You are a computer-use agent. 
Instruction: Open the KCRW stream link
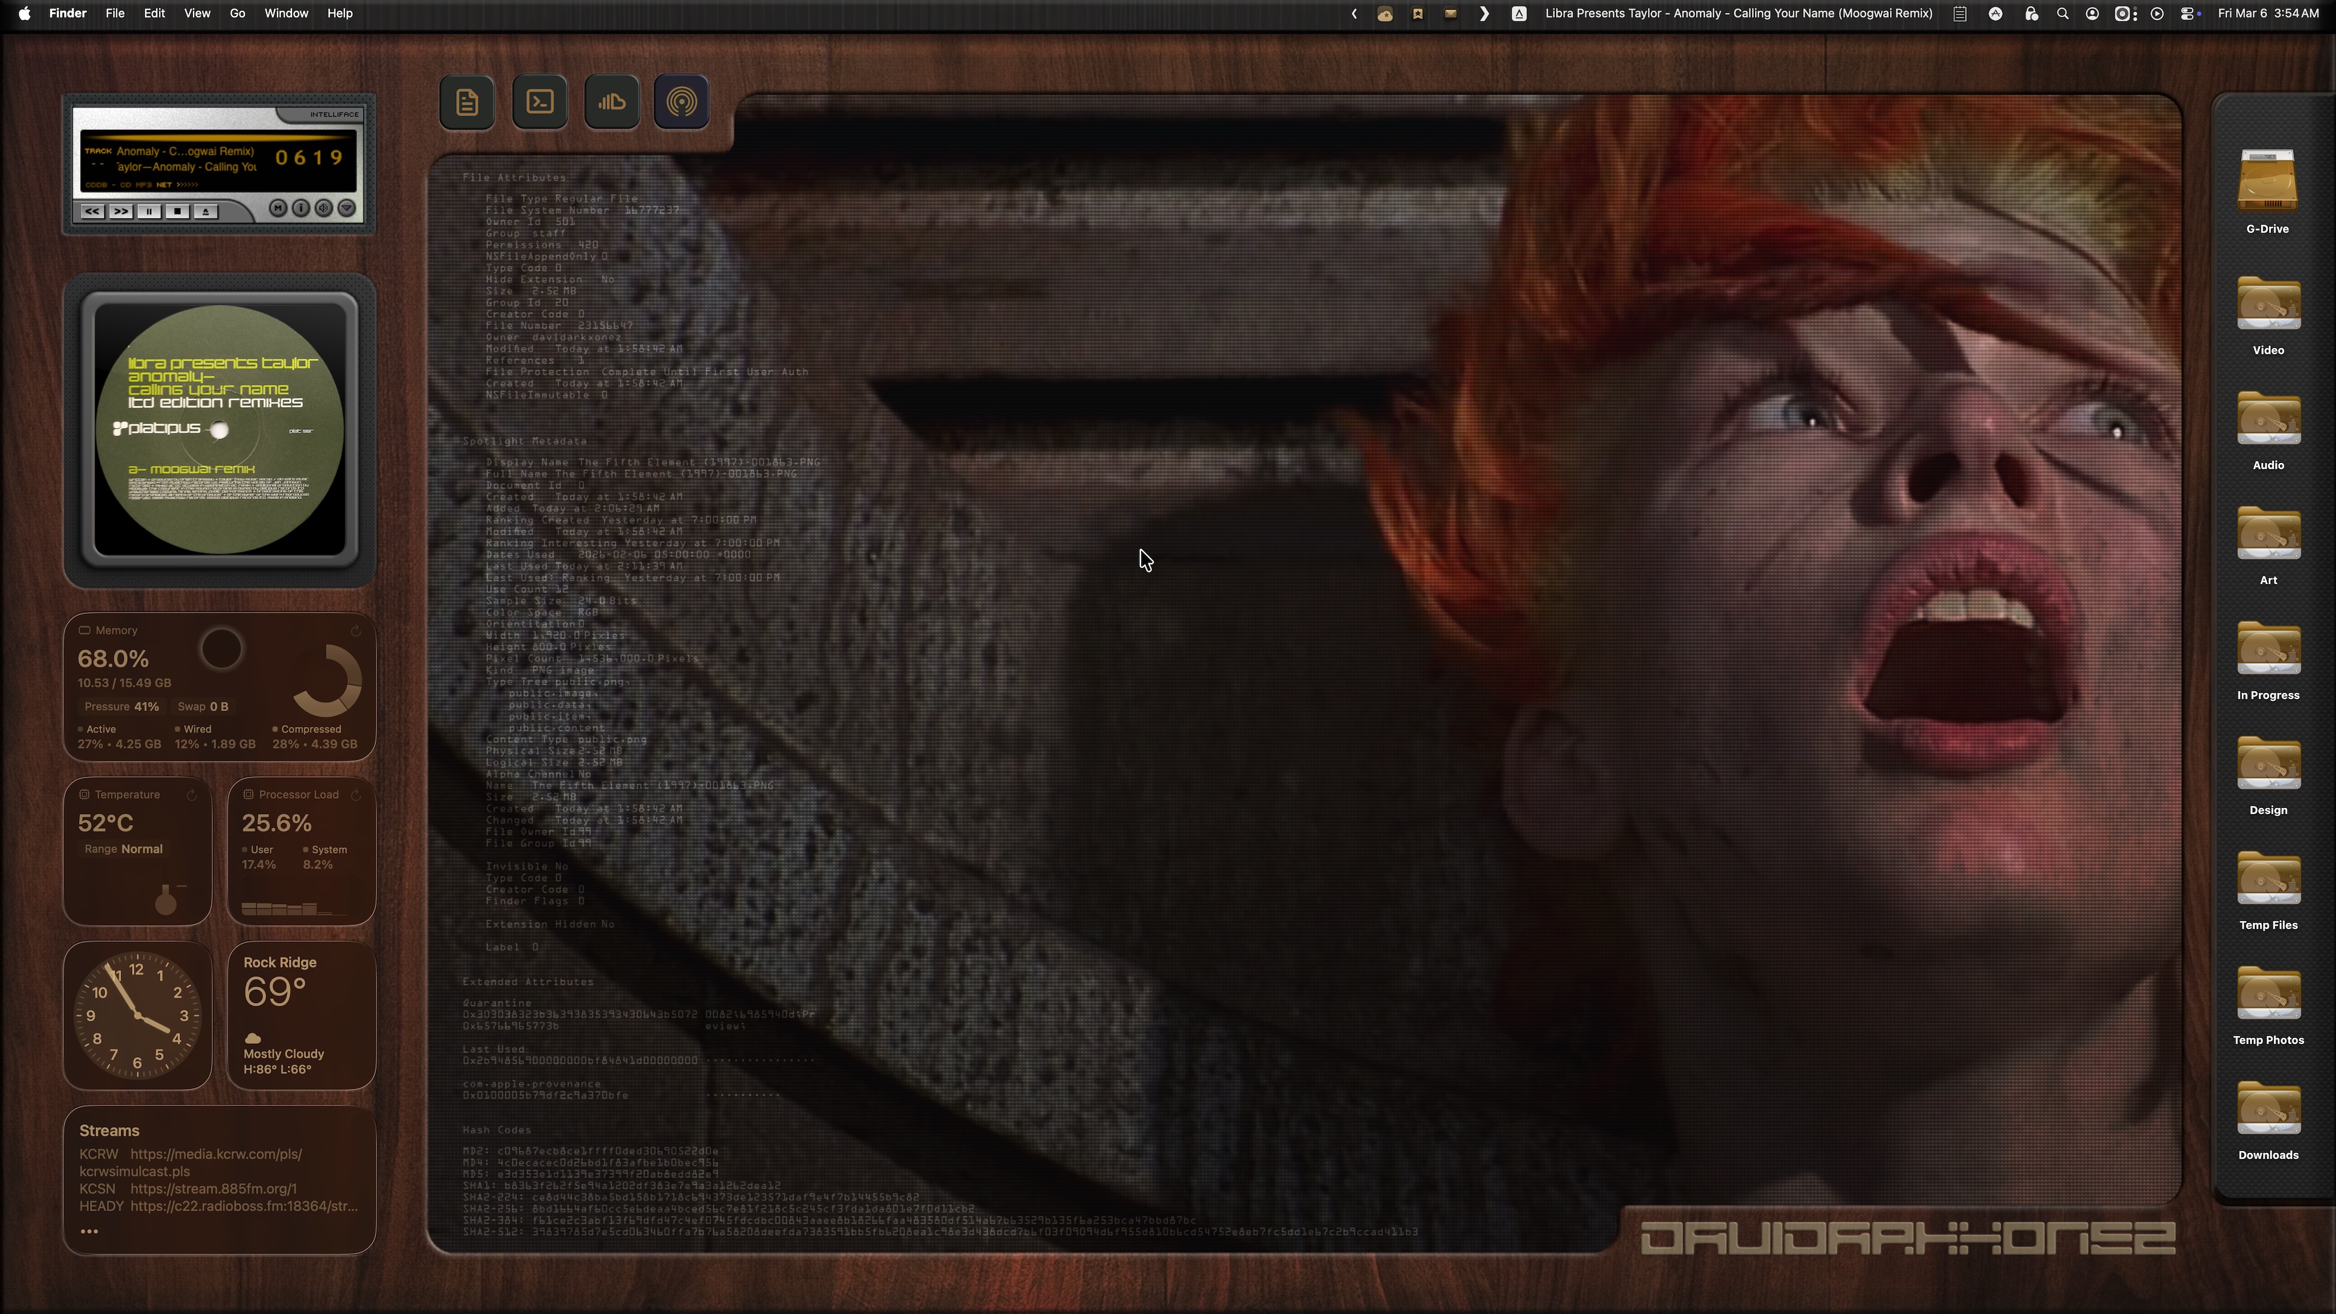pos(190,1163)
